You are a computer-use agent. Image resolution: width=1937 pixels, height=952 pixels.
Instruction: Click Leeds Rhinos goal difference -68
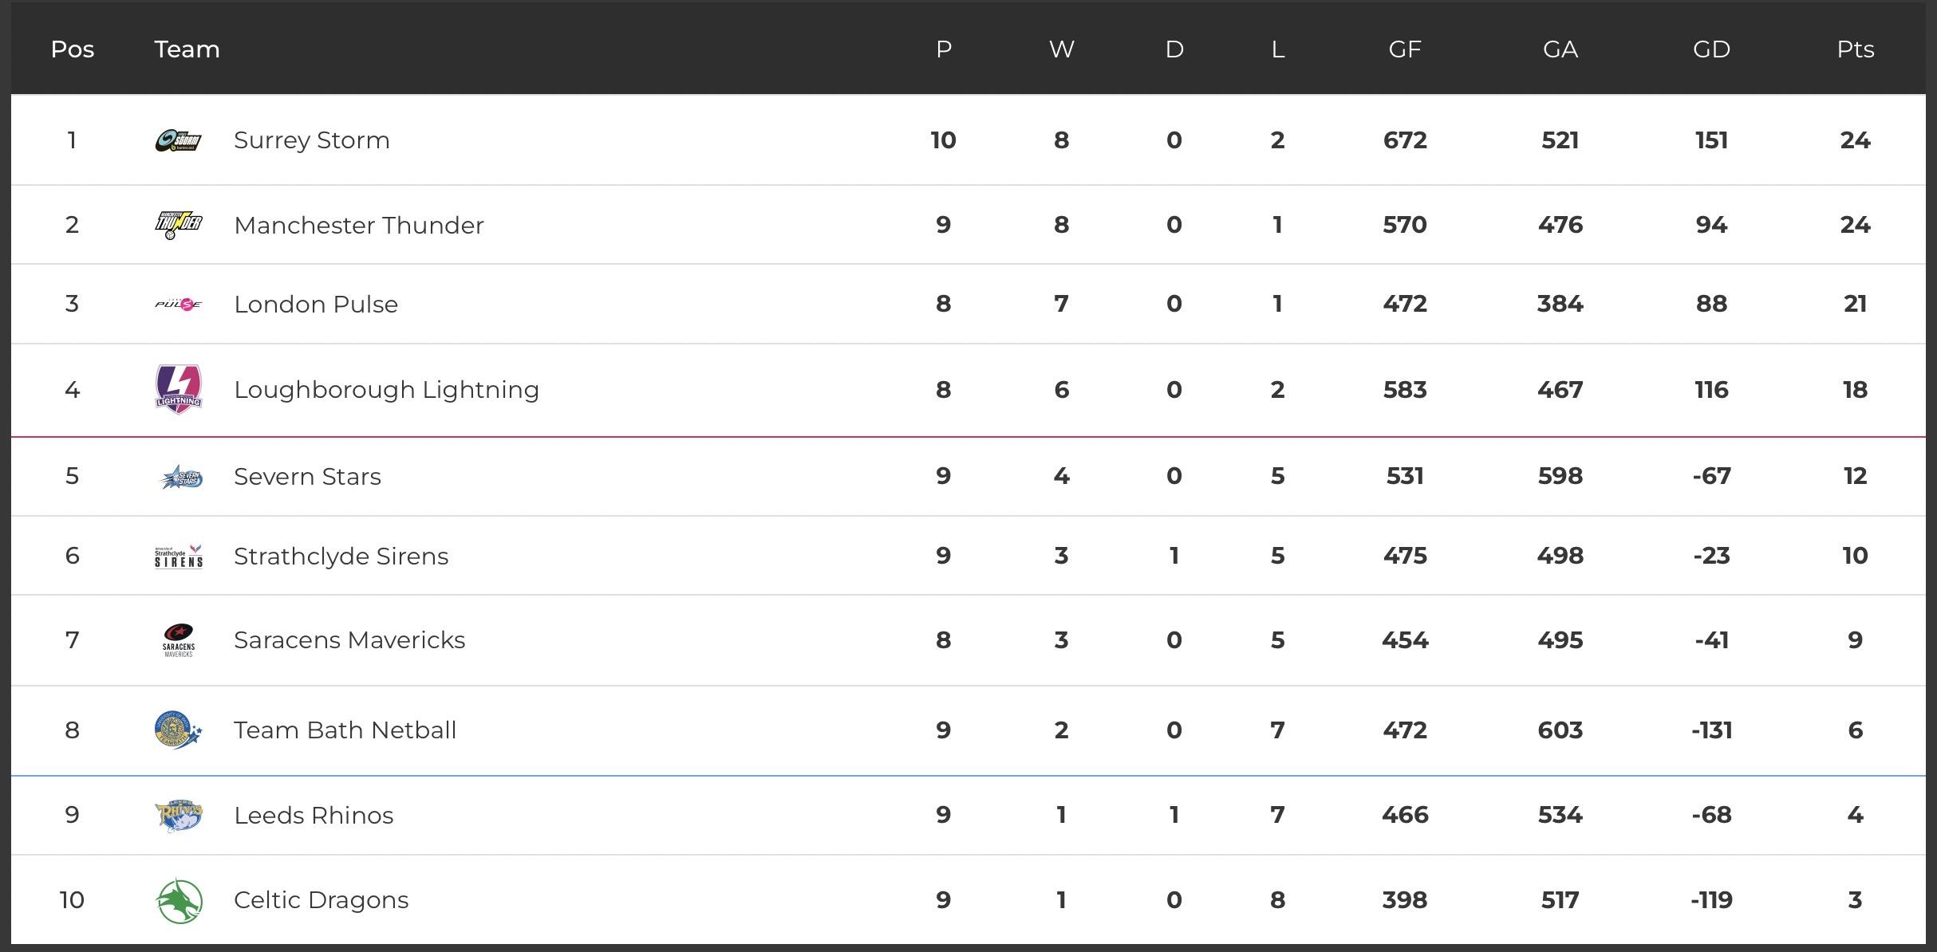tap(1711, 815)
